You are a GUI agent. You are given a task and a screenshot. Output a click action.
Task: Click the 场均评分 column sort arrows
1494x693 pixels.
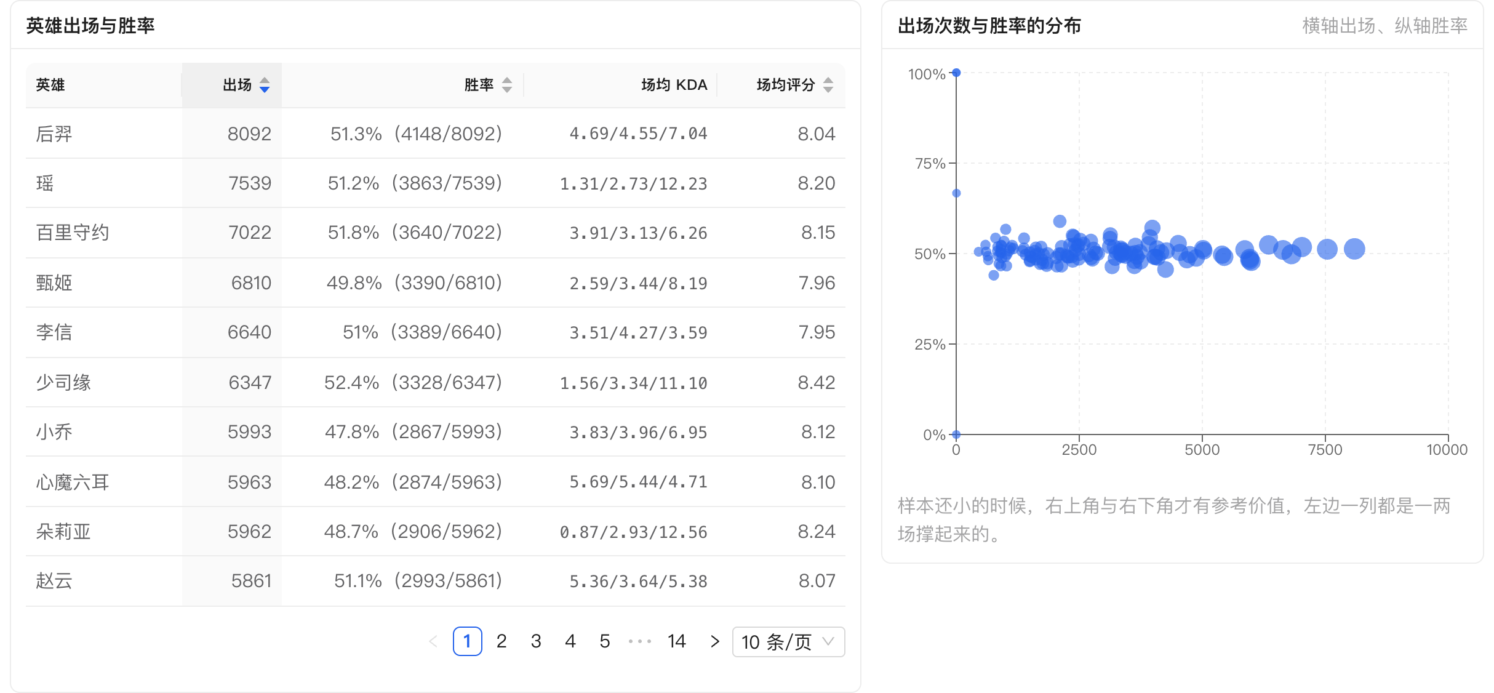pyautogui.click(x=828, y=85)
